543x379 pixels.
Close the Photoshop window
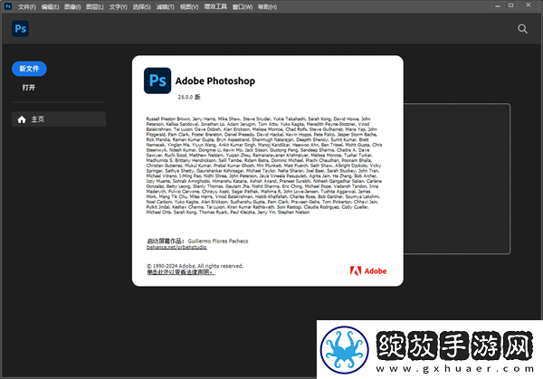point(529,5)
